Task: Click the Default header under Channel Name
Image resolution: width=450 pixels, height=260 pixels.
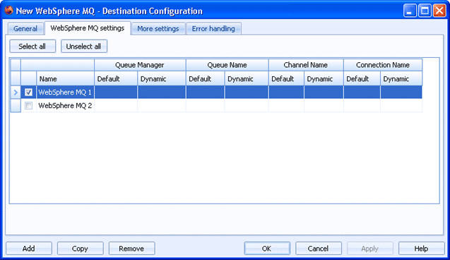Action: (x=286, y=78)
